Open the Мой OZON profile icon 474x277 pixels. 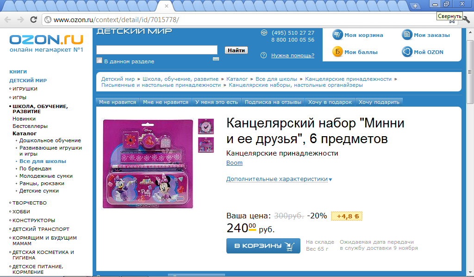click(407, 52)
